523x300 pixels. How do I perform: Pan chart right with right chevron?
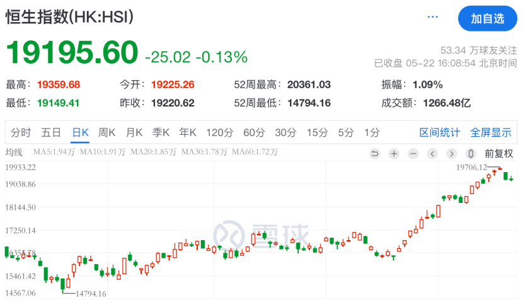point(452,154)
